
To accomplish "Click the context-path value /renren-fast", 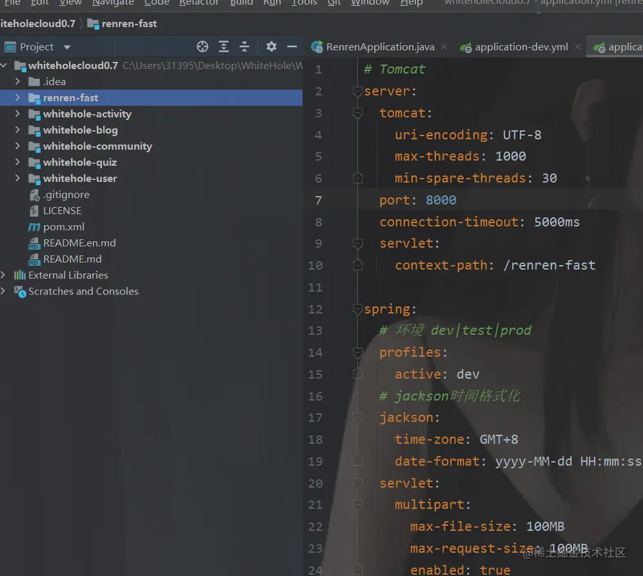I will [549, 266].
